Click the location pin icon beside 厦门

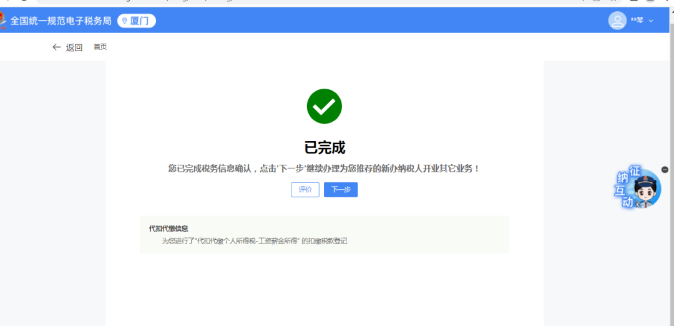(125, 21)
